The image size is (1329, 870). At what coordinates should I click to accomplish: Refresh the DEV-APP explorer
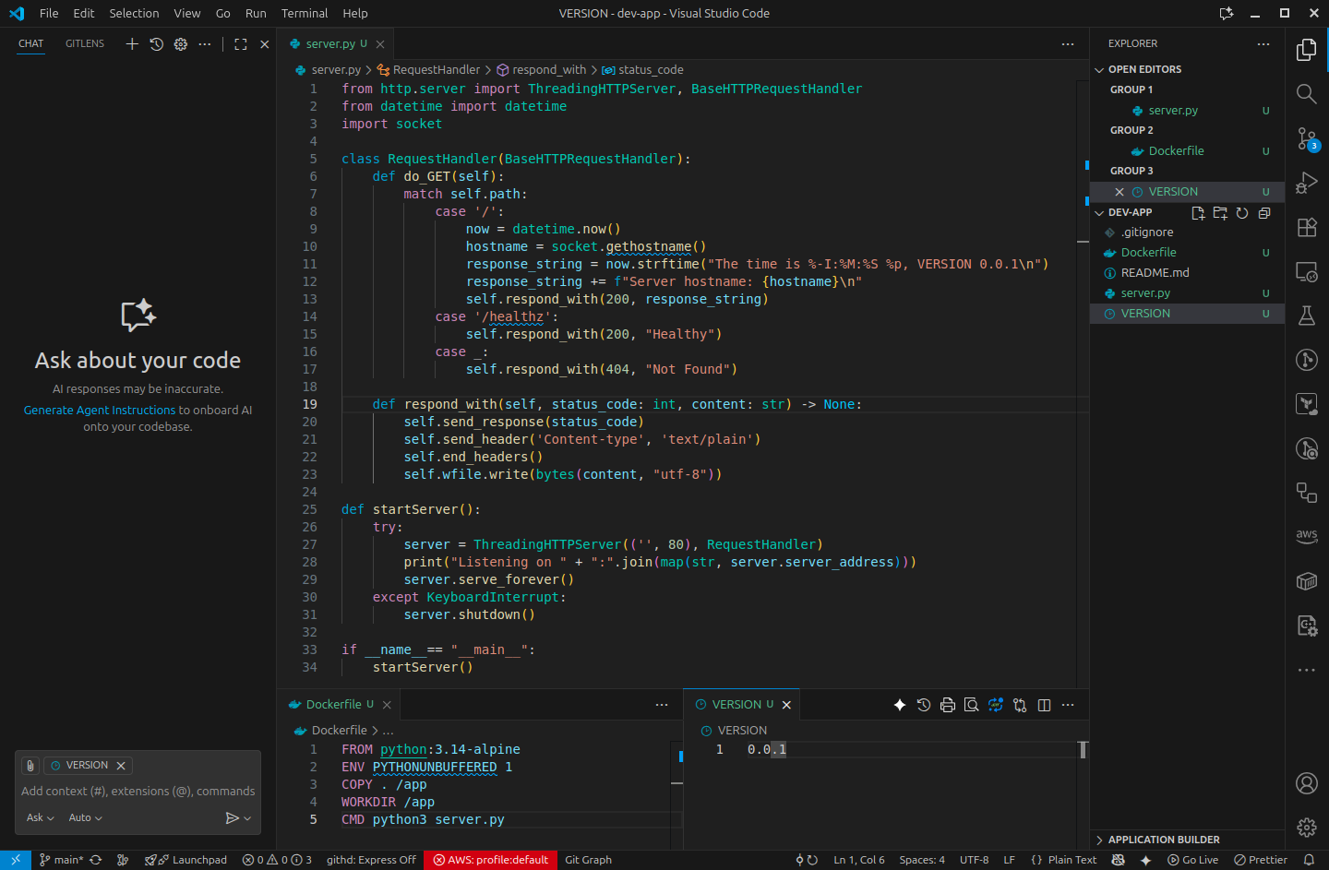pyautogui.click(x=1242, y=213)
